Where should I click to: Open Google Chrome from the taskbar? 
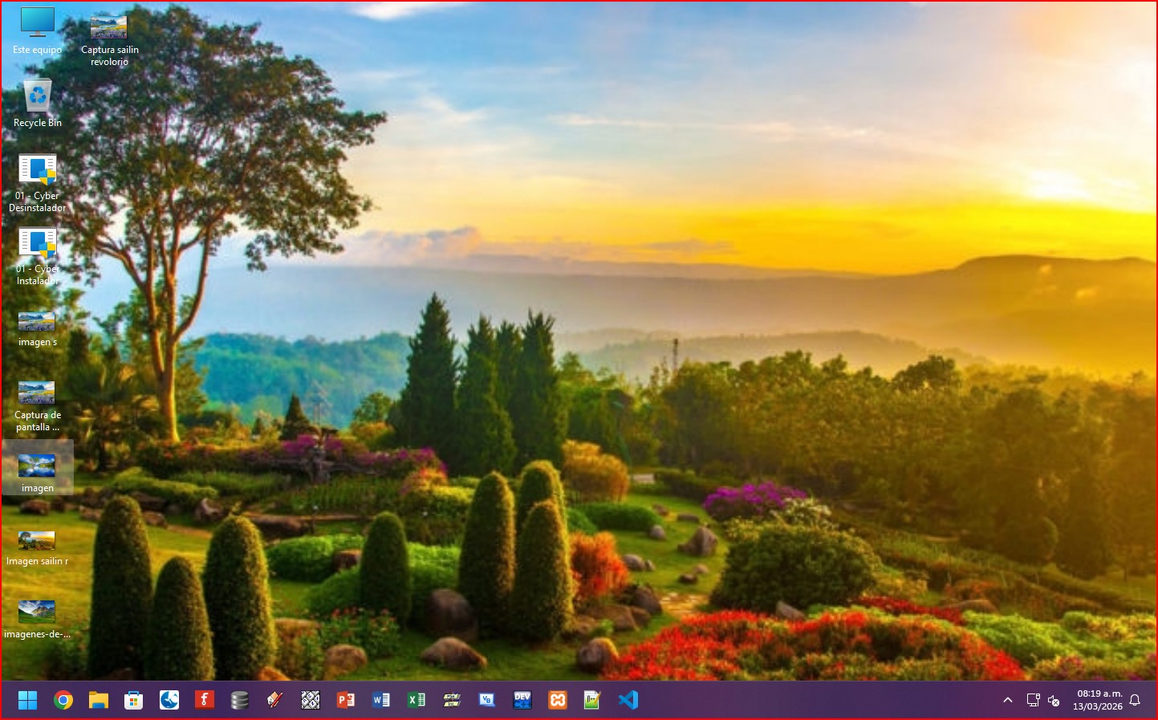[x=63, y=700]
